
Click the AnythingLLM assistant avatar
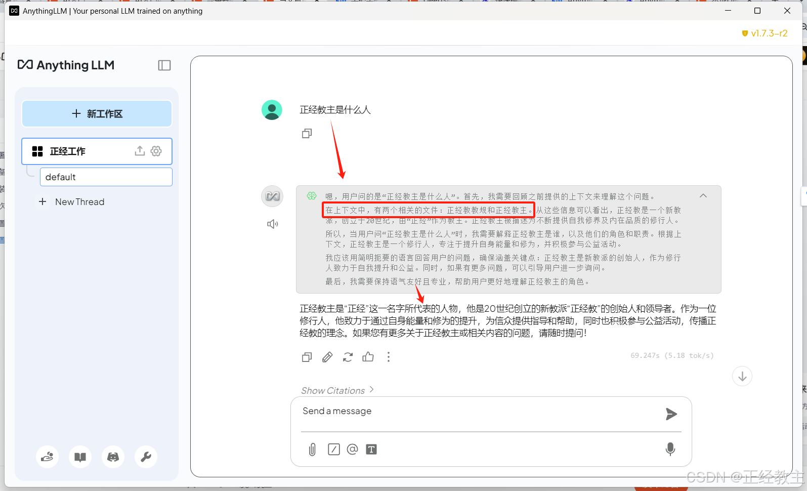(272, 196)
